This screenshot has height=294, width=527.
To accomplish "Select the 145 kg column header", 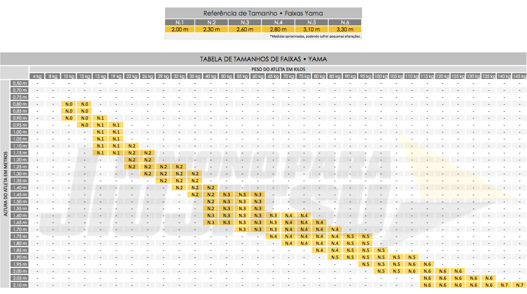I will (x=519, y=76).
